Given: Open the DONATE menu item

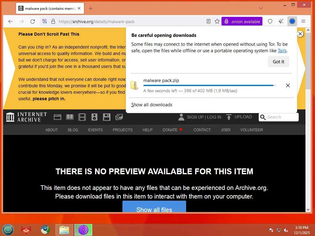Looking at the screenshot, I should coord(172,130).
